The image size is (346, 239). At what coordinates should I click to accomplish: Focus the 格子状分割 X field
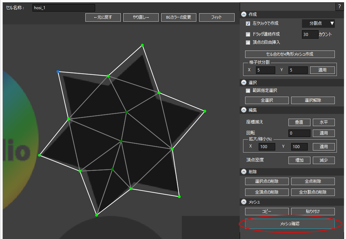(265, 70)
